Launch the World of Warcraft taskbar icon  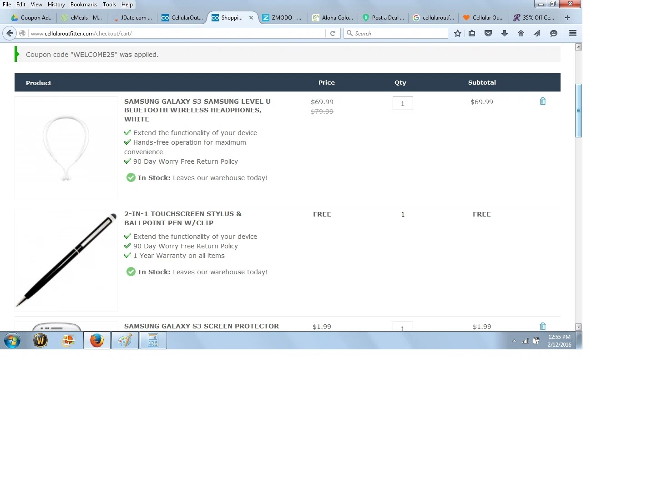tap(40, 340)
